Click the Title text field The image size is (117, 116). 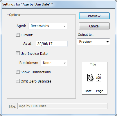(62, 106)
